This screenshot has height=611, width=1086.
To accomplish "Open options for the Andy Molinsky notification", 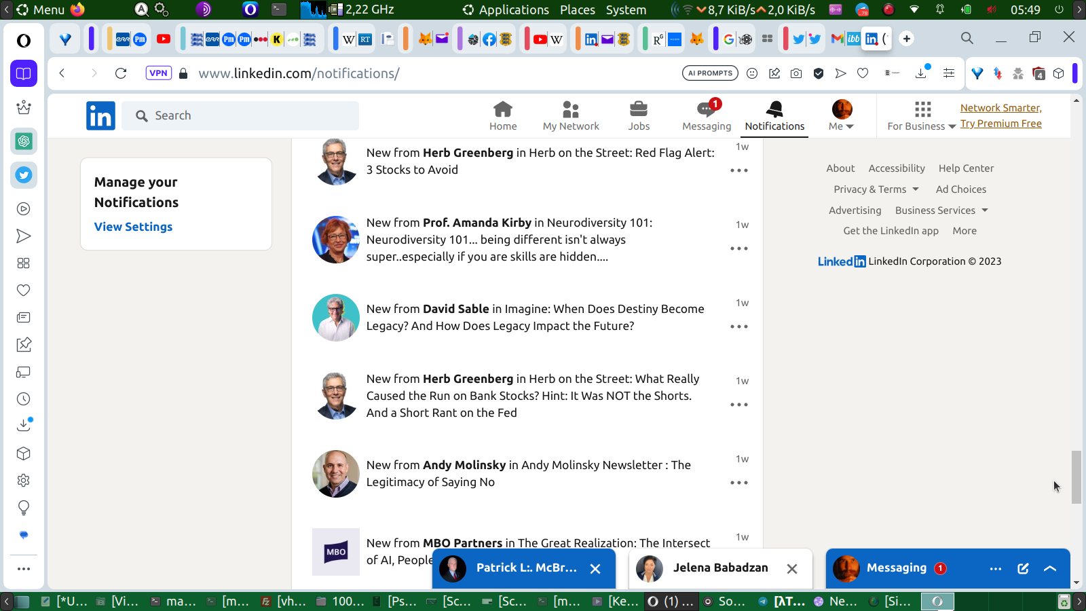I will point(739,483).
